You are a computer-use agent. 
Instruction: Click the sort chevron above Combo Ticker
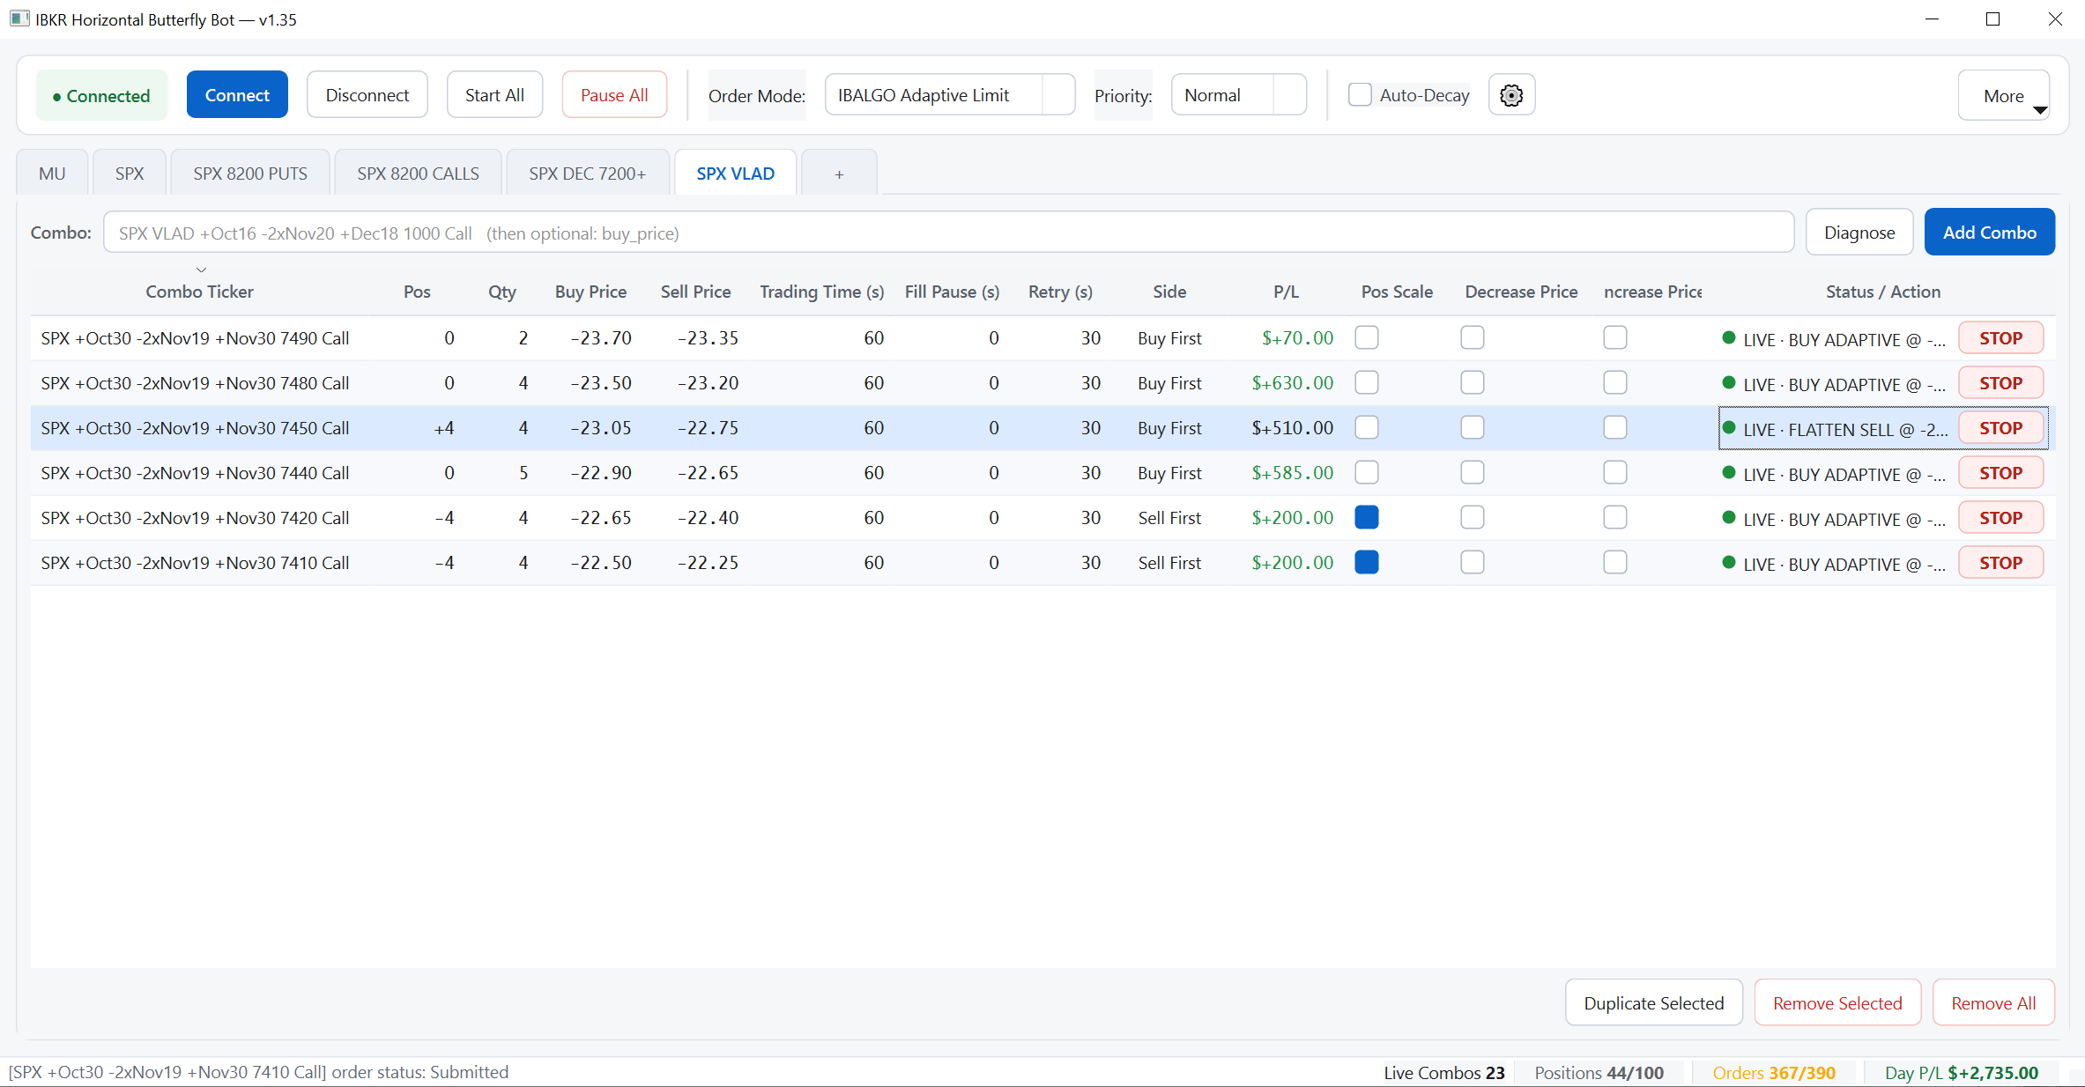click(x=201, y=270)
